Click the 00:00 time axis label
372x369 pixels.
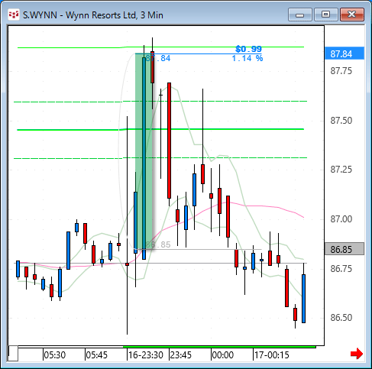[x=223, y=354]
